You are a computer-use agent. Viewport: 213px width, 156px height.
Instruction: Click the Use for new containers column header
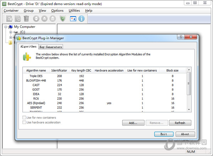(x=142, y=70)
